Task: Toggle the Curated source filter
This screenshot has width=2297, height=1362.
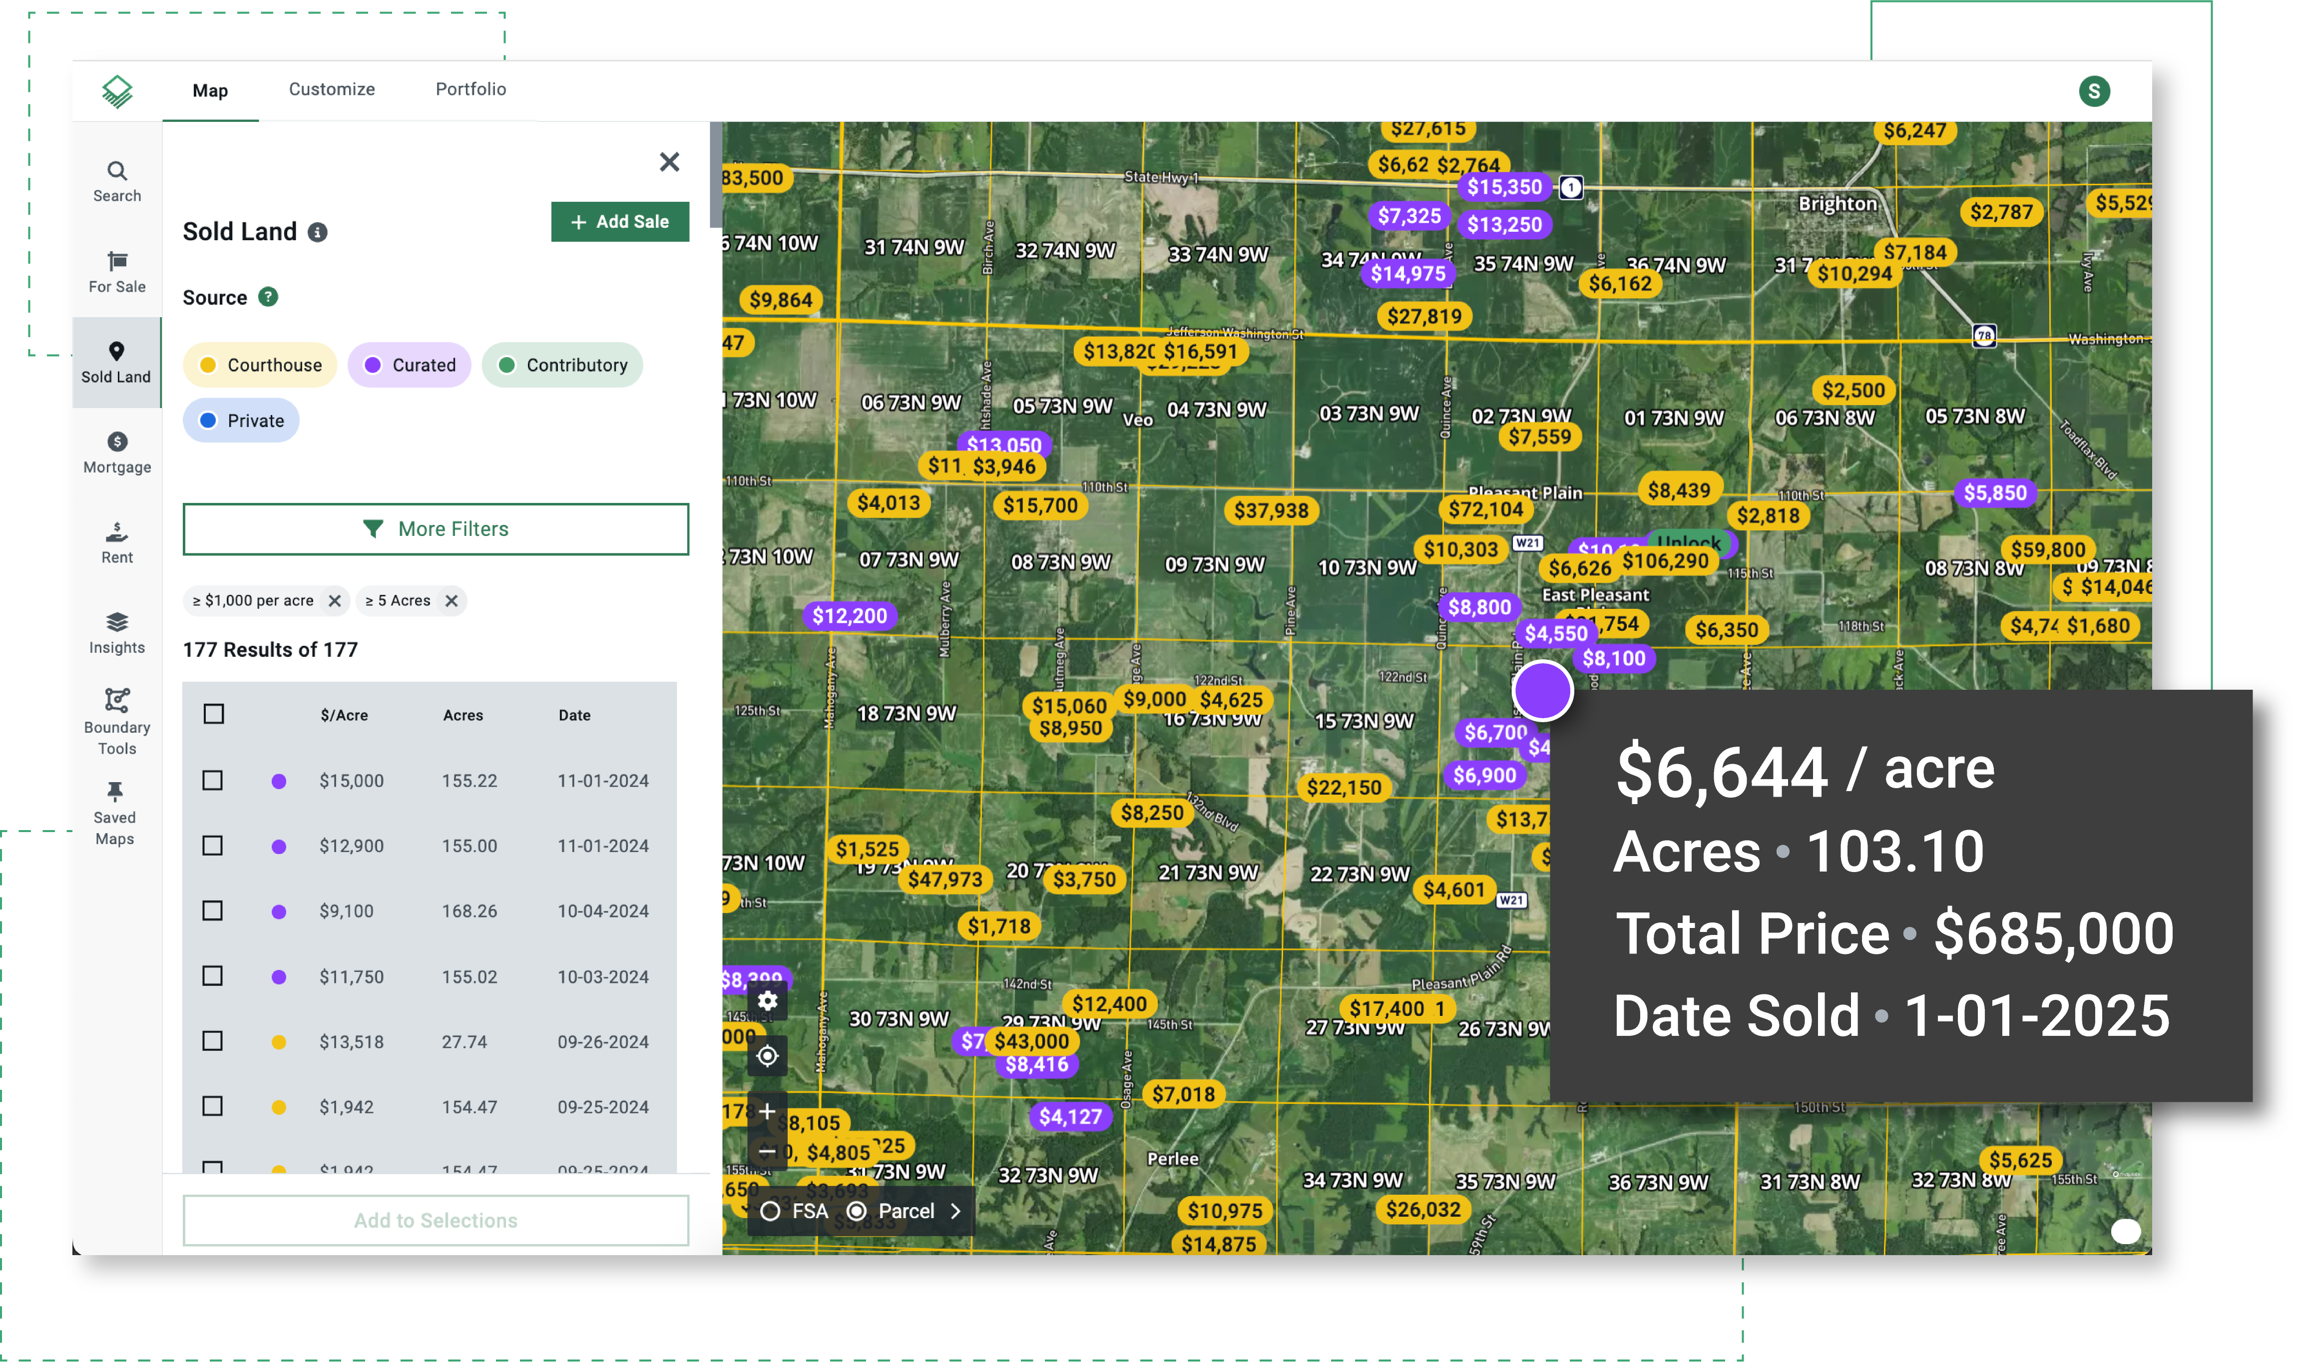Action: pyautogui.click(x=409, y=365)
